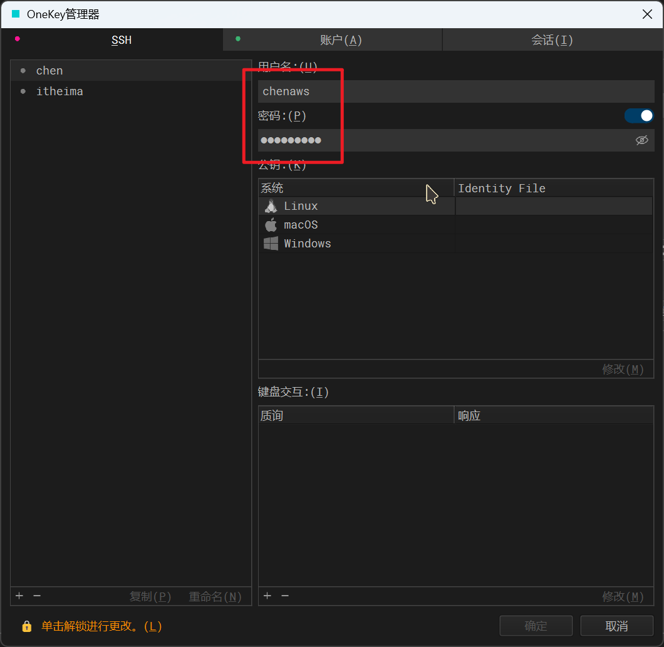Screen dimensions: 664x647
Task: Remove selected account with minus icon
Action: [x=37, y=596]
